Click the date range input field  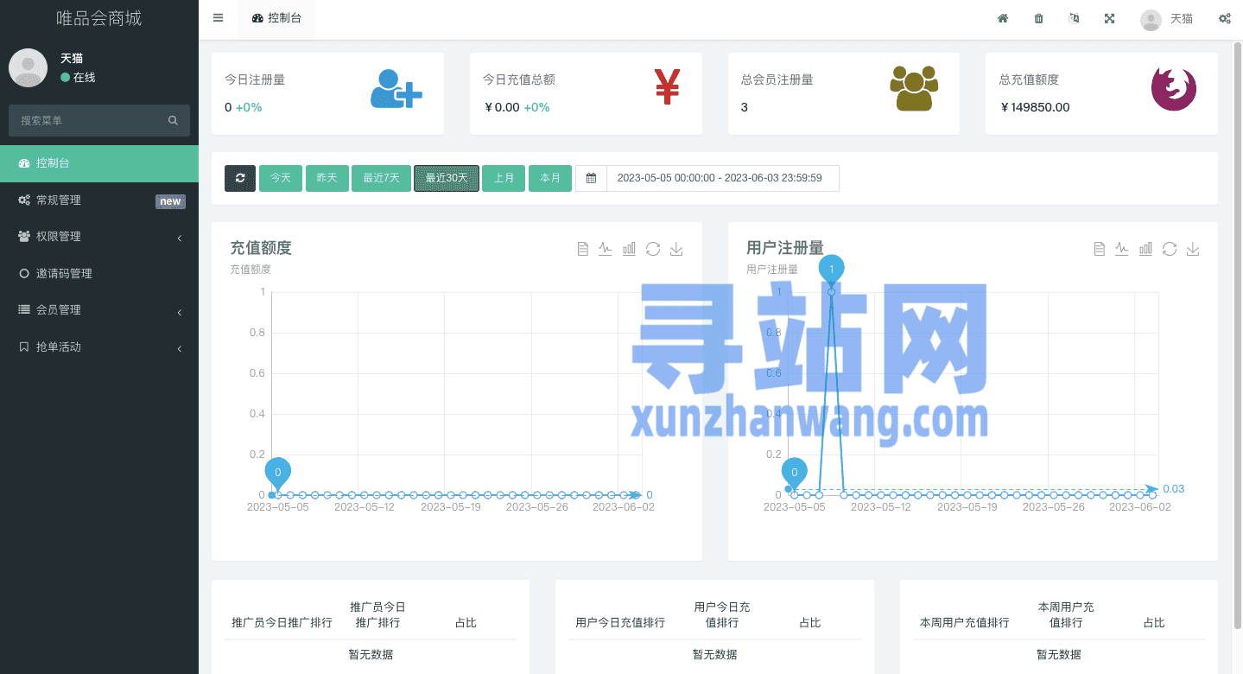click(x=722, y=178)
